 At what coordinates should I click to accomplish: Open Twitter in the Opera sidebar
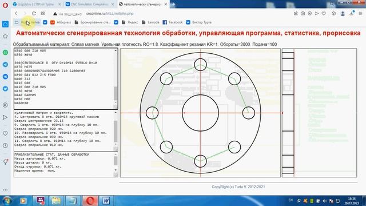(5, 89)
